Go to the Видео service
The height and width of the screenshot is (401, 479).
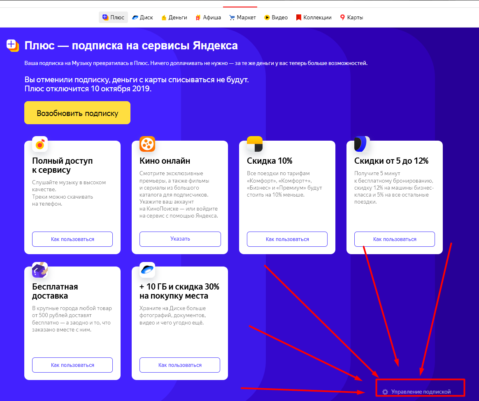tap(276, 17)
